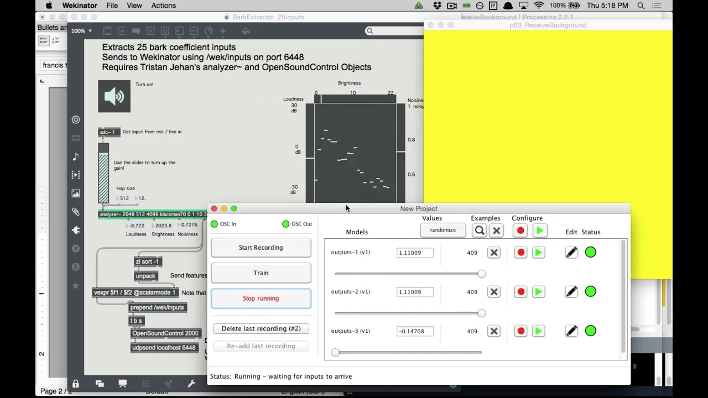Image resolution: width=708 pixels, height=398 pixels.
Task: Delete all examples using the Examples X icon
Action: tap(496, 231)
